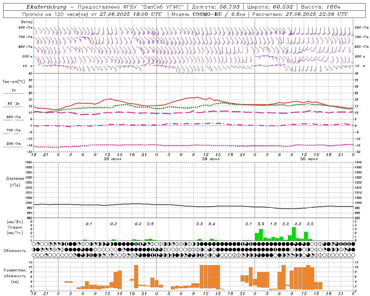Screen dimensions: 370x296
Task: Click the '2.2' precipitation amount value
Action: click(286, 224)
